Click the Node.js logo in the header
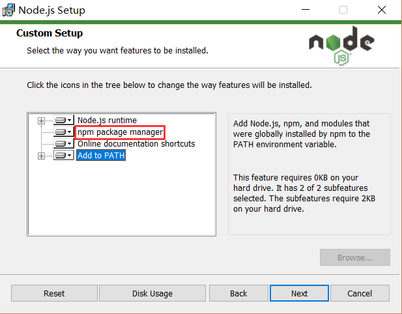Screen dimensions: 402x314 tap(341, 46)
